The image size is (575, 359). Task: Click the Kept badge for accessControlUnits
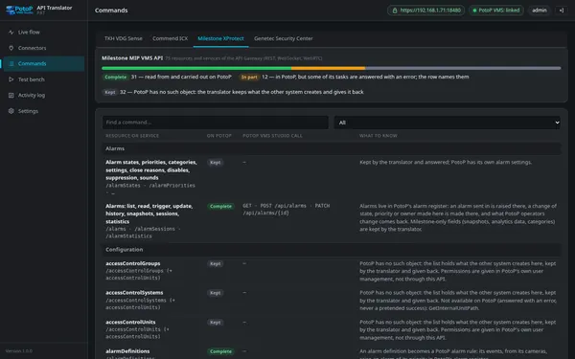click(x=216, y=323)
